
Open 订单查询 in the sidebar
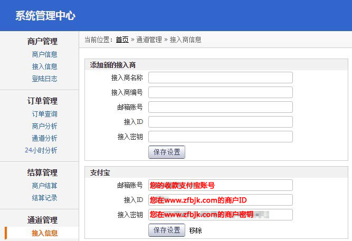pos(44,114)
